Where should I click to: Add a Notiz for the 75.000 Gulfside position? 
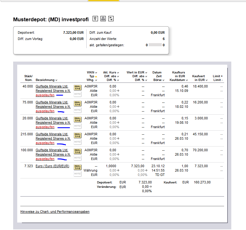click(x=78, y=110)
